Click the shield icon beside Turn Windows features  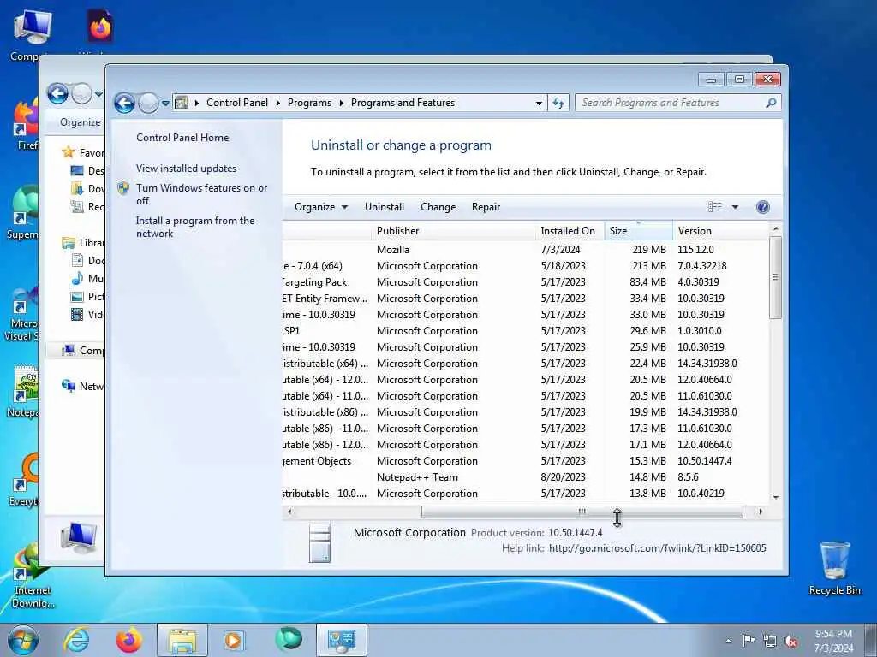point(123,188)
